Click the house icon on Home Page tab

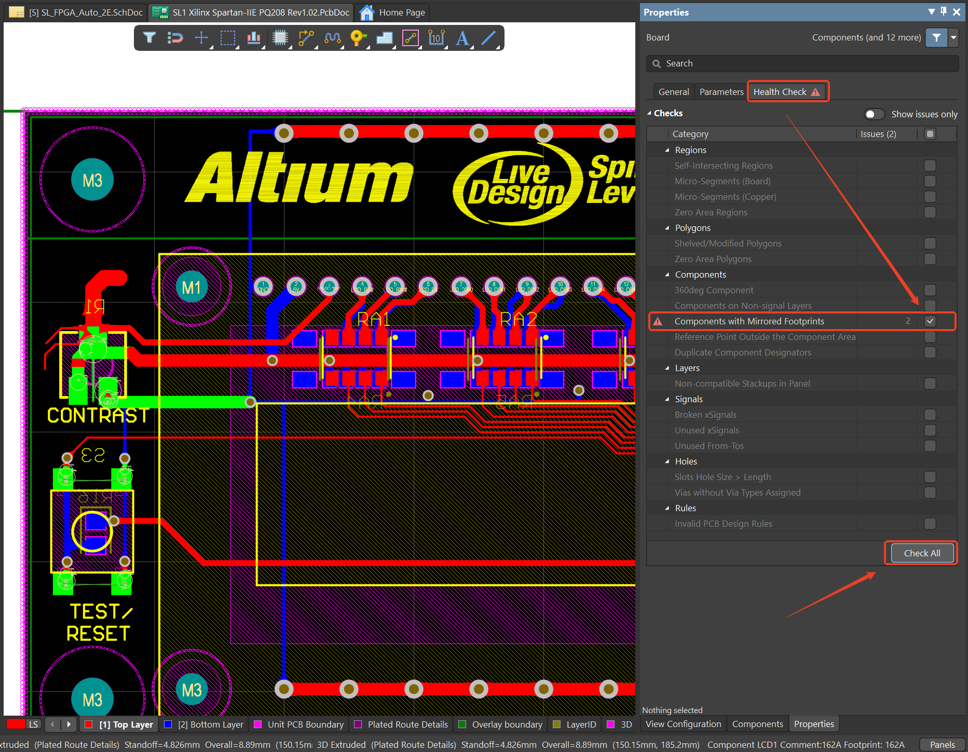click(x=367, y=12)
